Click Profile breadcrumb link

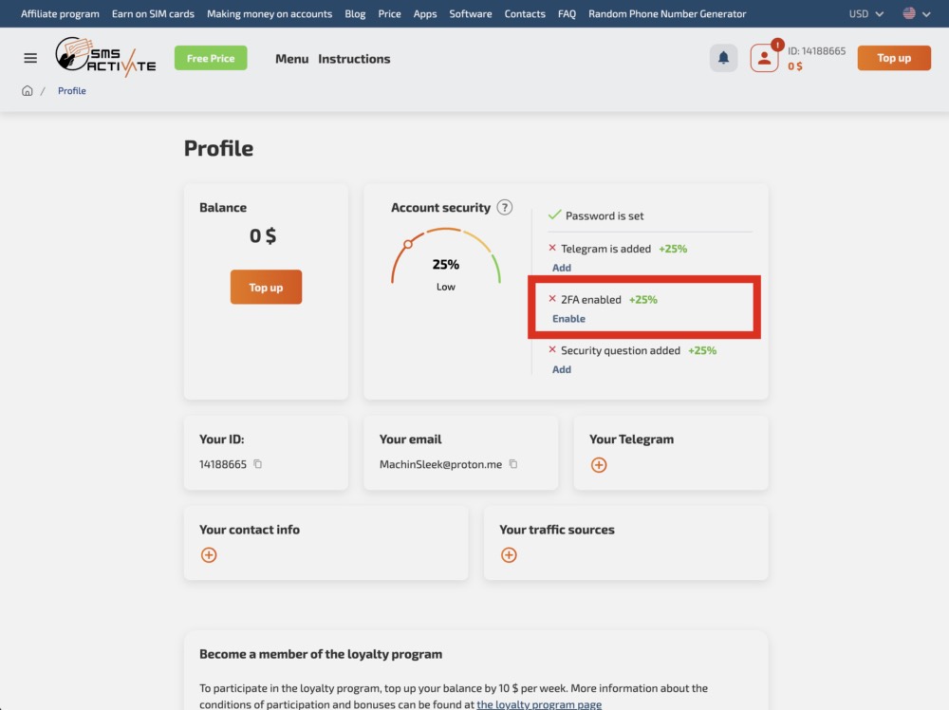(71, 91)
